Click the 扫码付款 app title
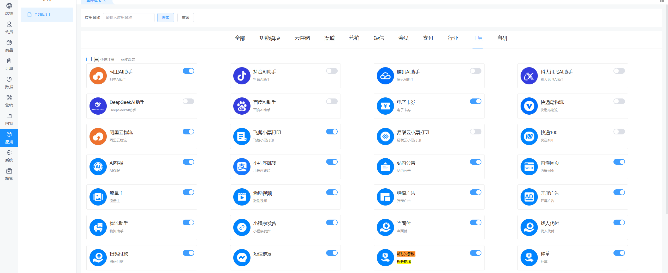The image size is (668, 273). tap(119, 254)
